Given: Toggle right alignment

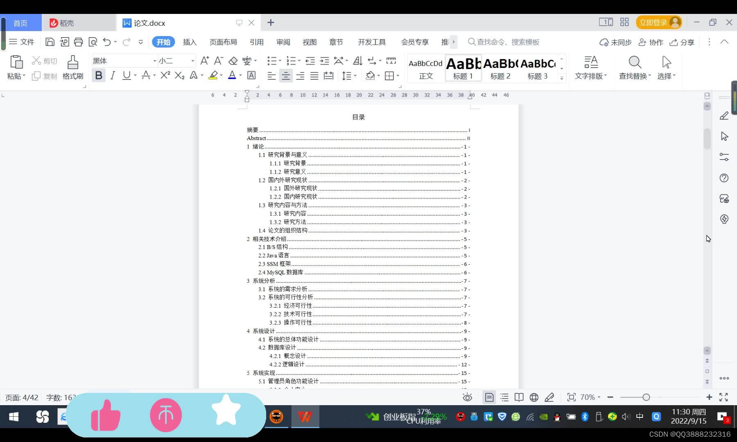Looking at the screenshot, I should pyautogui.click(x=300, y=76).
